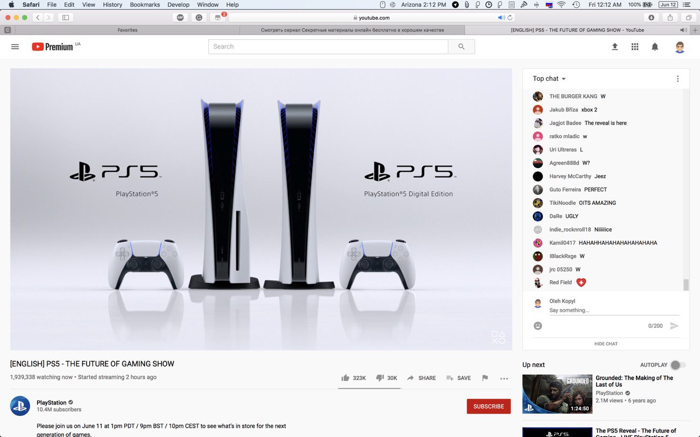
Task: Save video to a playlist
Action: pos(458,378)
